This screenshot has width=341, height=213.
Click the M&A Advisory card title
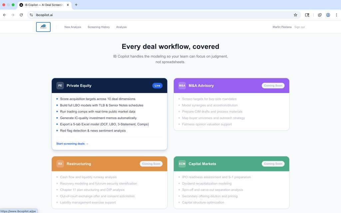(201, 85)
